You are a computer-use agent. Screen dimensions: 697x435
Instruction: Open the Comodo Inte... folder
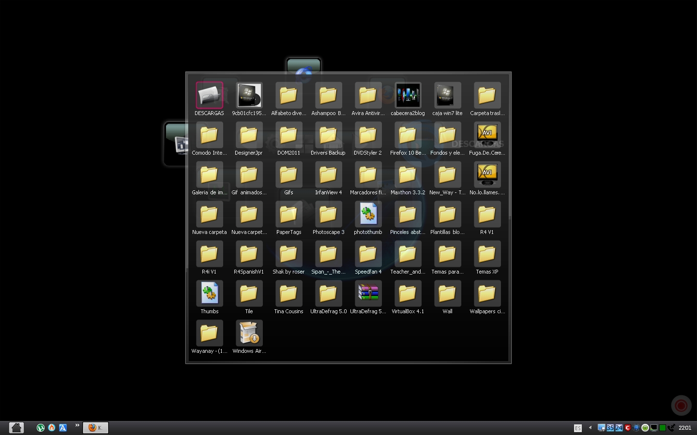pos(209,135)
